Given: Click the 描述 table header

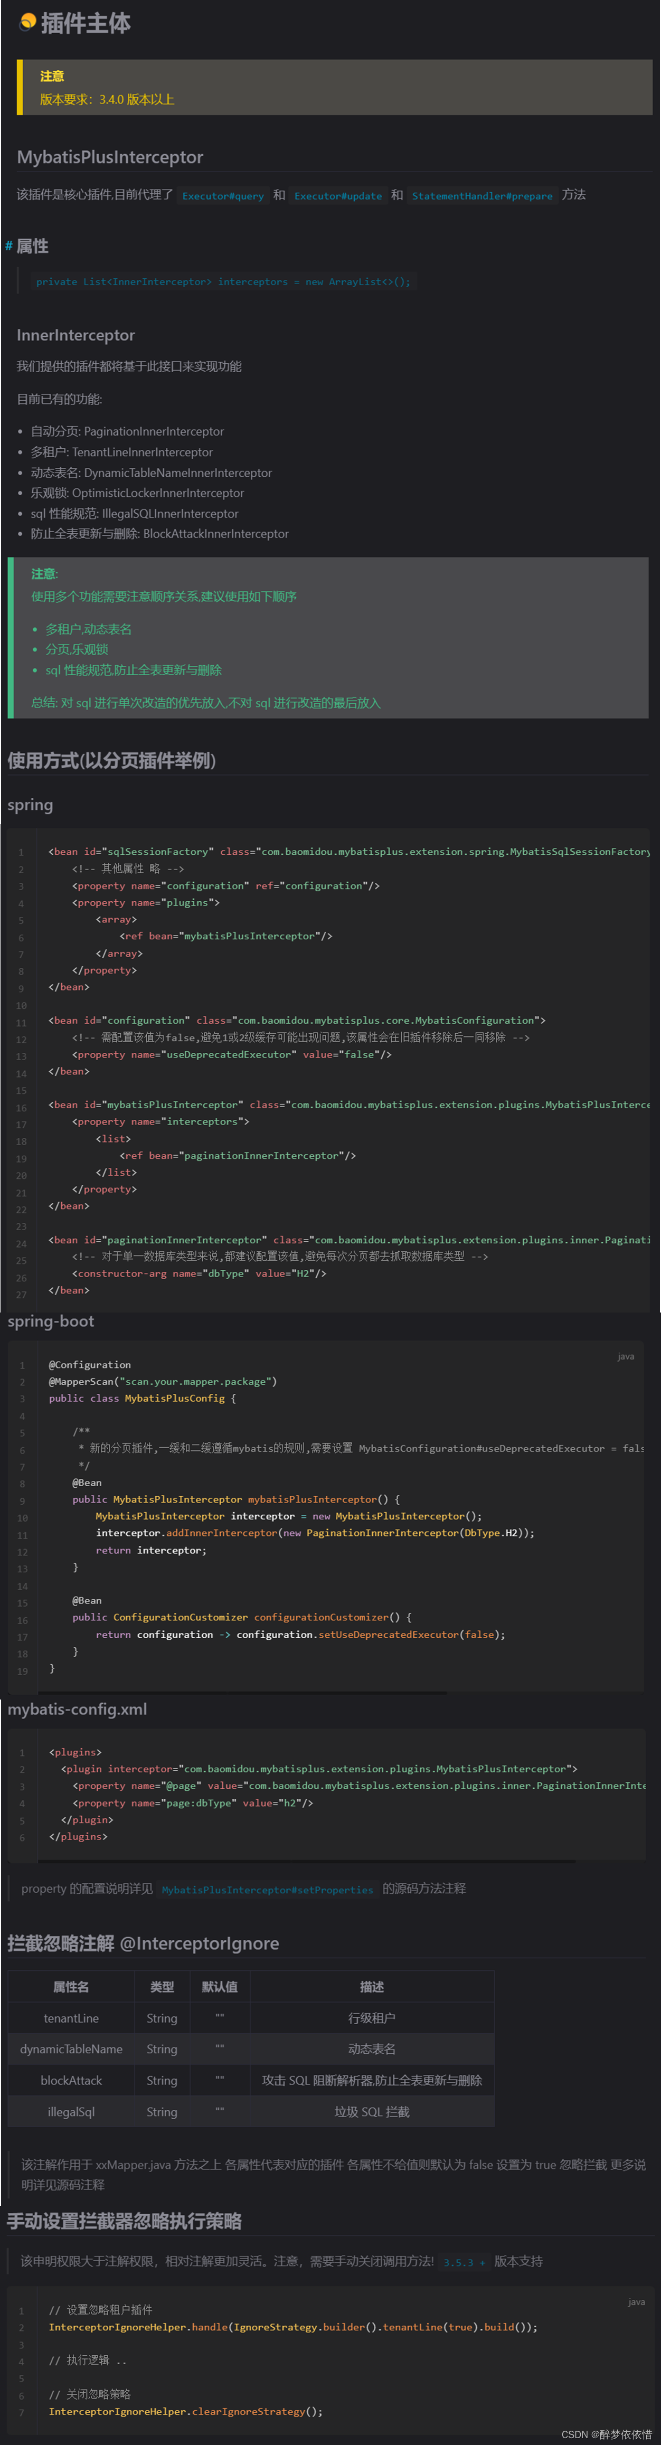Looking at the screenshot, I should (371, 1987).
